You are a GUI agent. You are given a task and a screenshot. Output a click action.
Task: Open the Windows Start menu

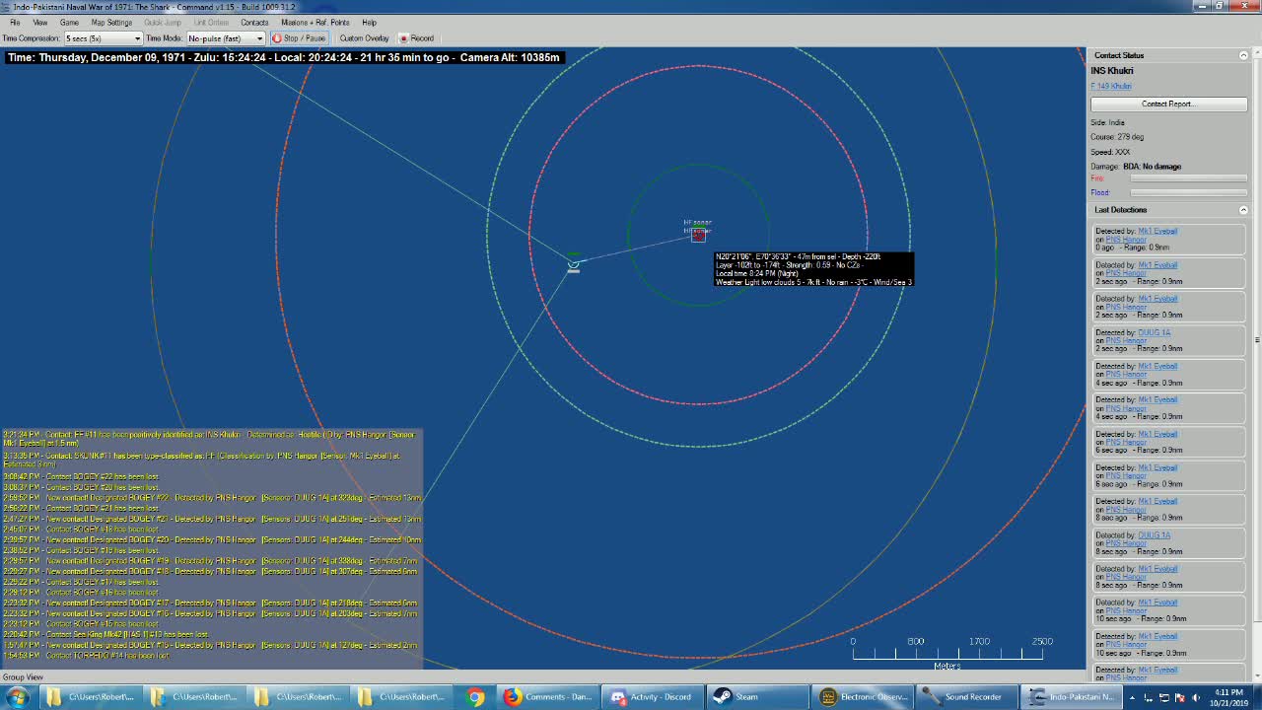[x=18, y=697]
